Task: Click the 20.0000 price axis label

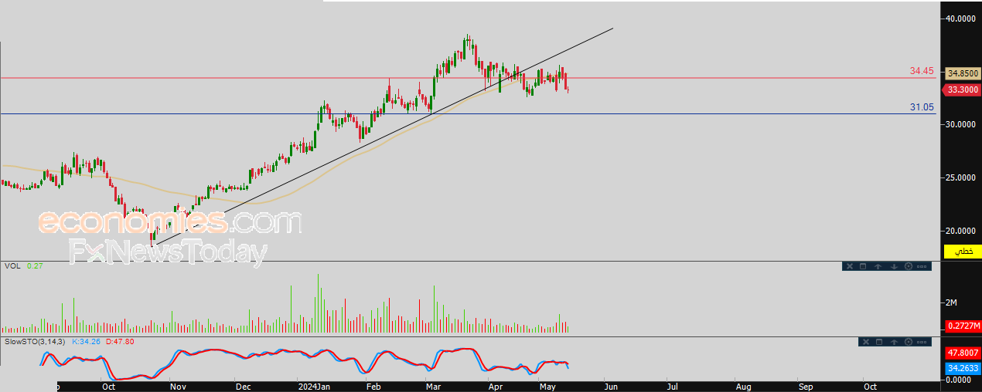Action: pyautogui.click(x=961, y=231)
